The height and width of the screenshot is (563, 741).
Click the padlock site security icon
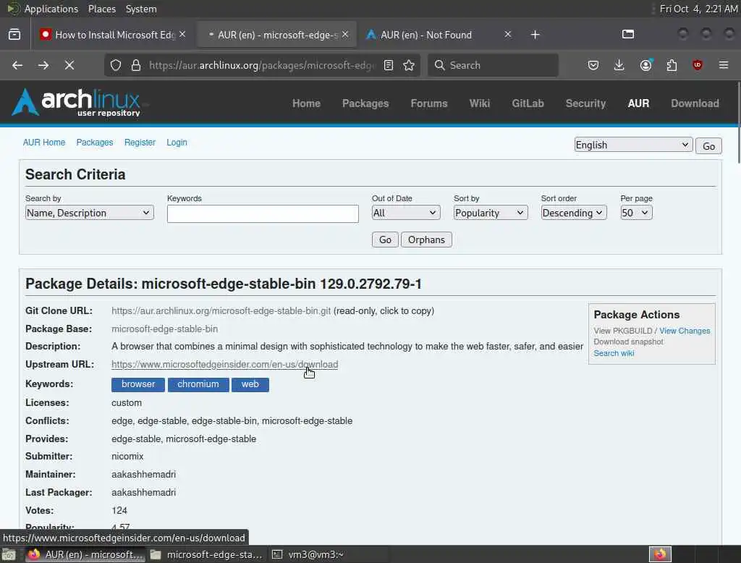(136, 65)
